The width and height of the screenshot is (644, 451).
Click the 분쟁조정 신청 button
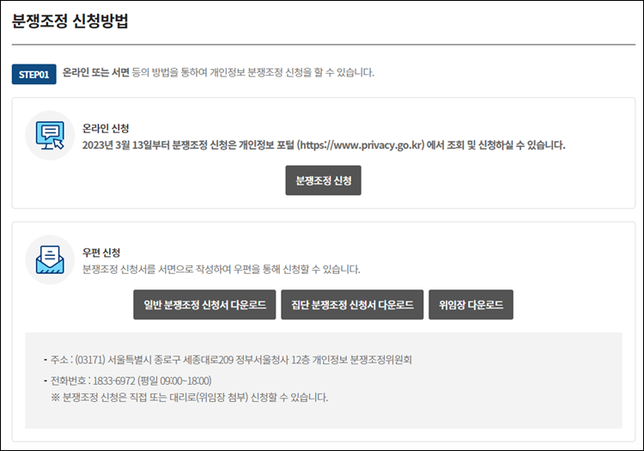(323, 180)
